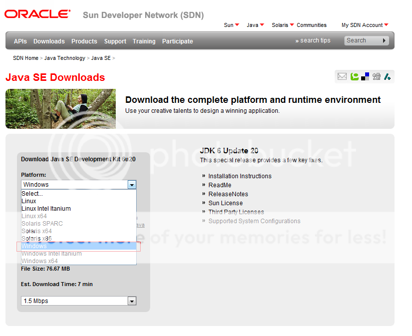This screenshot has height=336, width=412.
Task: Click the Java Technology breadcrumb
Action: pyautogui.click(x=64, y=58)
